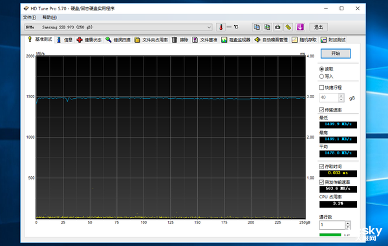Click the minimum value 1409.9 MB/s
Screen dimensions: 388x246
coord(338,125)
